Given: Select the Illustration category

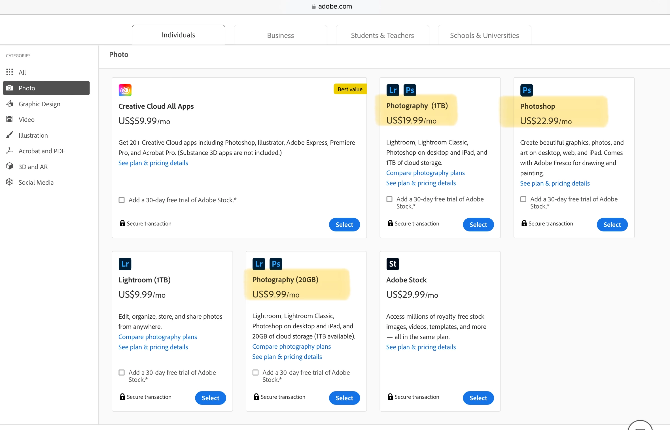Looking at the screenshot, I should (33, 135).
